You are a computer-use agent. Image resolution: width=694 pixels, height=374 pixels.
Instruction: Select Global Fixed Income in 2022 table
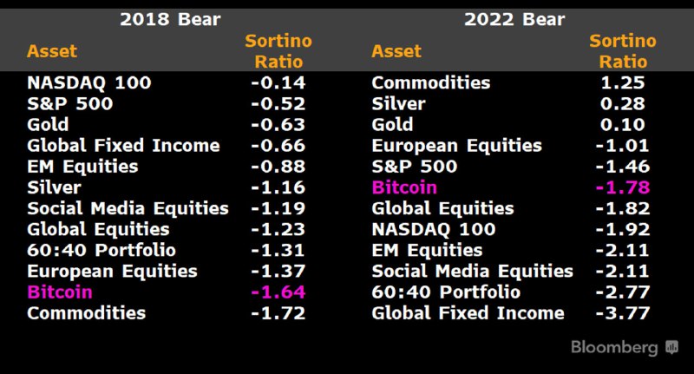(468, 312)
